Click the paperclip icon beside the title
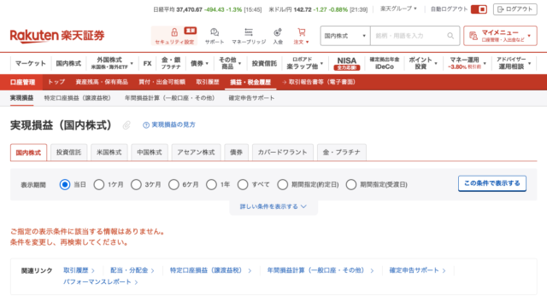The height and width of the screenshot is (307, 547). pyautogui.click(x=126, y=125)
